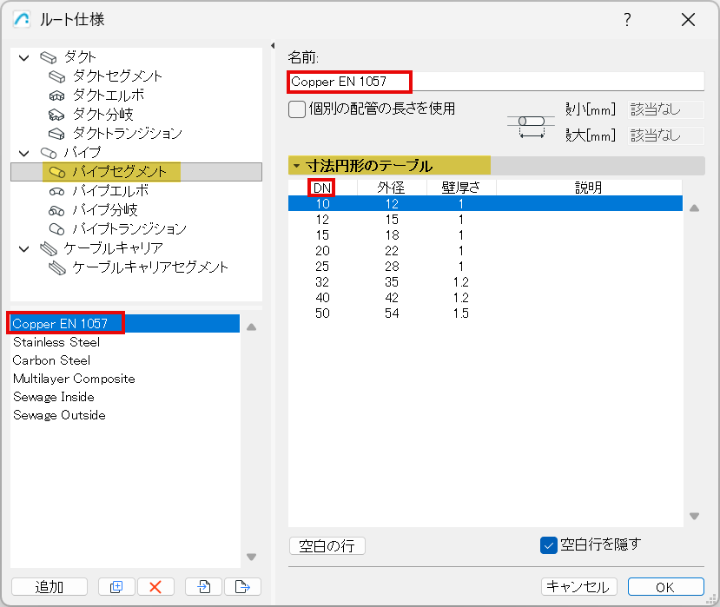Select Multilayer Composite in the list
The image size is (720, 607).
pos(124,379)
